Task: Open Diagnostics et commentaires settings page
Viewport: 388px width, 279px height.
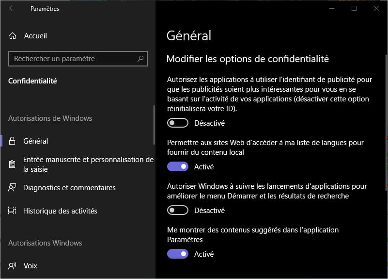Action: (69, 188)
